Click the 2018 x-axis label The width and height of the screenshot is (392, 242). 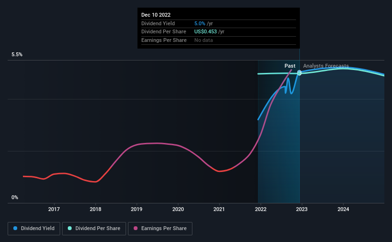[95, 209]
